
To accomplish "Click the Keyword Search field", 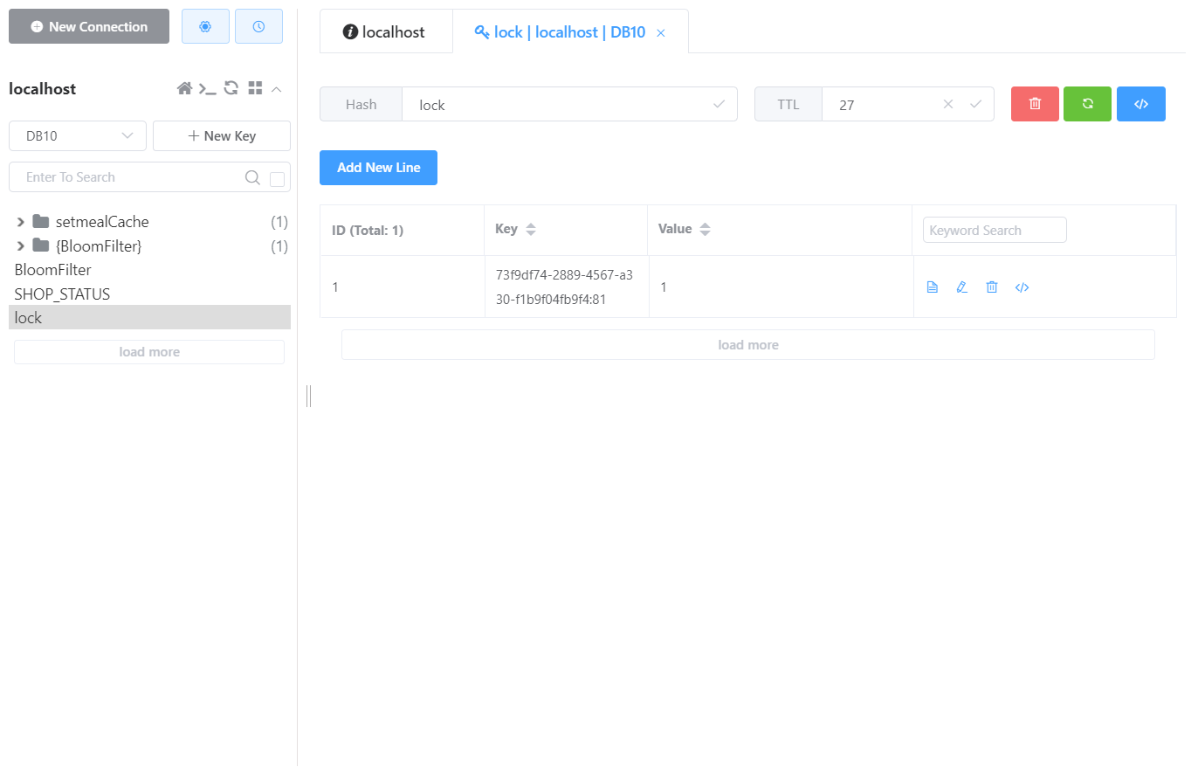I will 995,230.
